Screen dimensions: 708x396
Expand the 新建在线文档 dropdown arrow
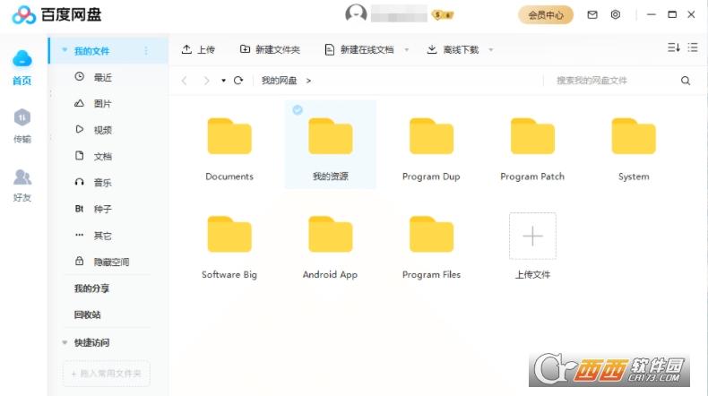406,49
